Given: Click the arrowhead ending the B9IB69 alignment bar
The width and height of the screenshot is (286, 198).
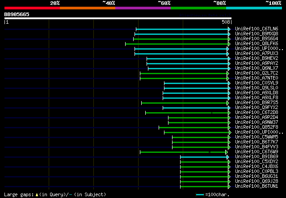Looking at the screenshot, I should click(x=228, y=157).
